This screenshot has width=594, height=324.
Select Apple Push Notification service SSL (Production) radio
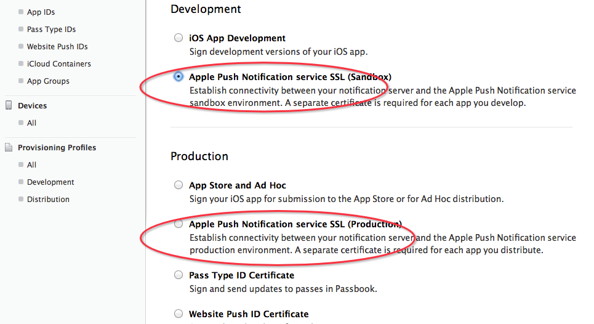click(x=178, y=224)
